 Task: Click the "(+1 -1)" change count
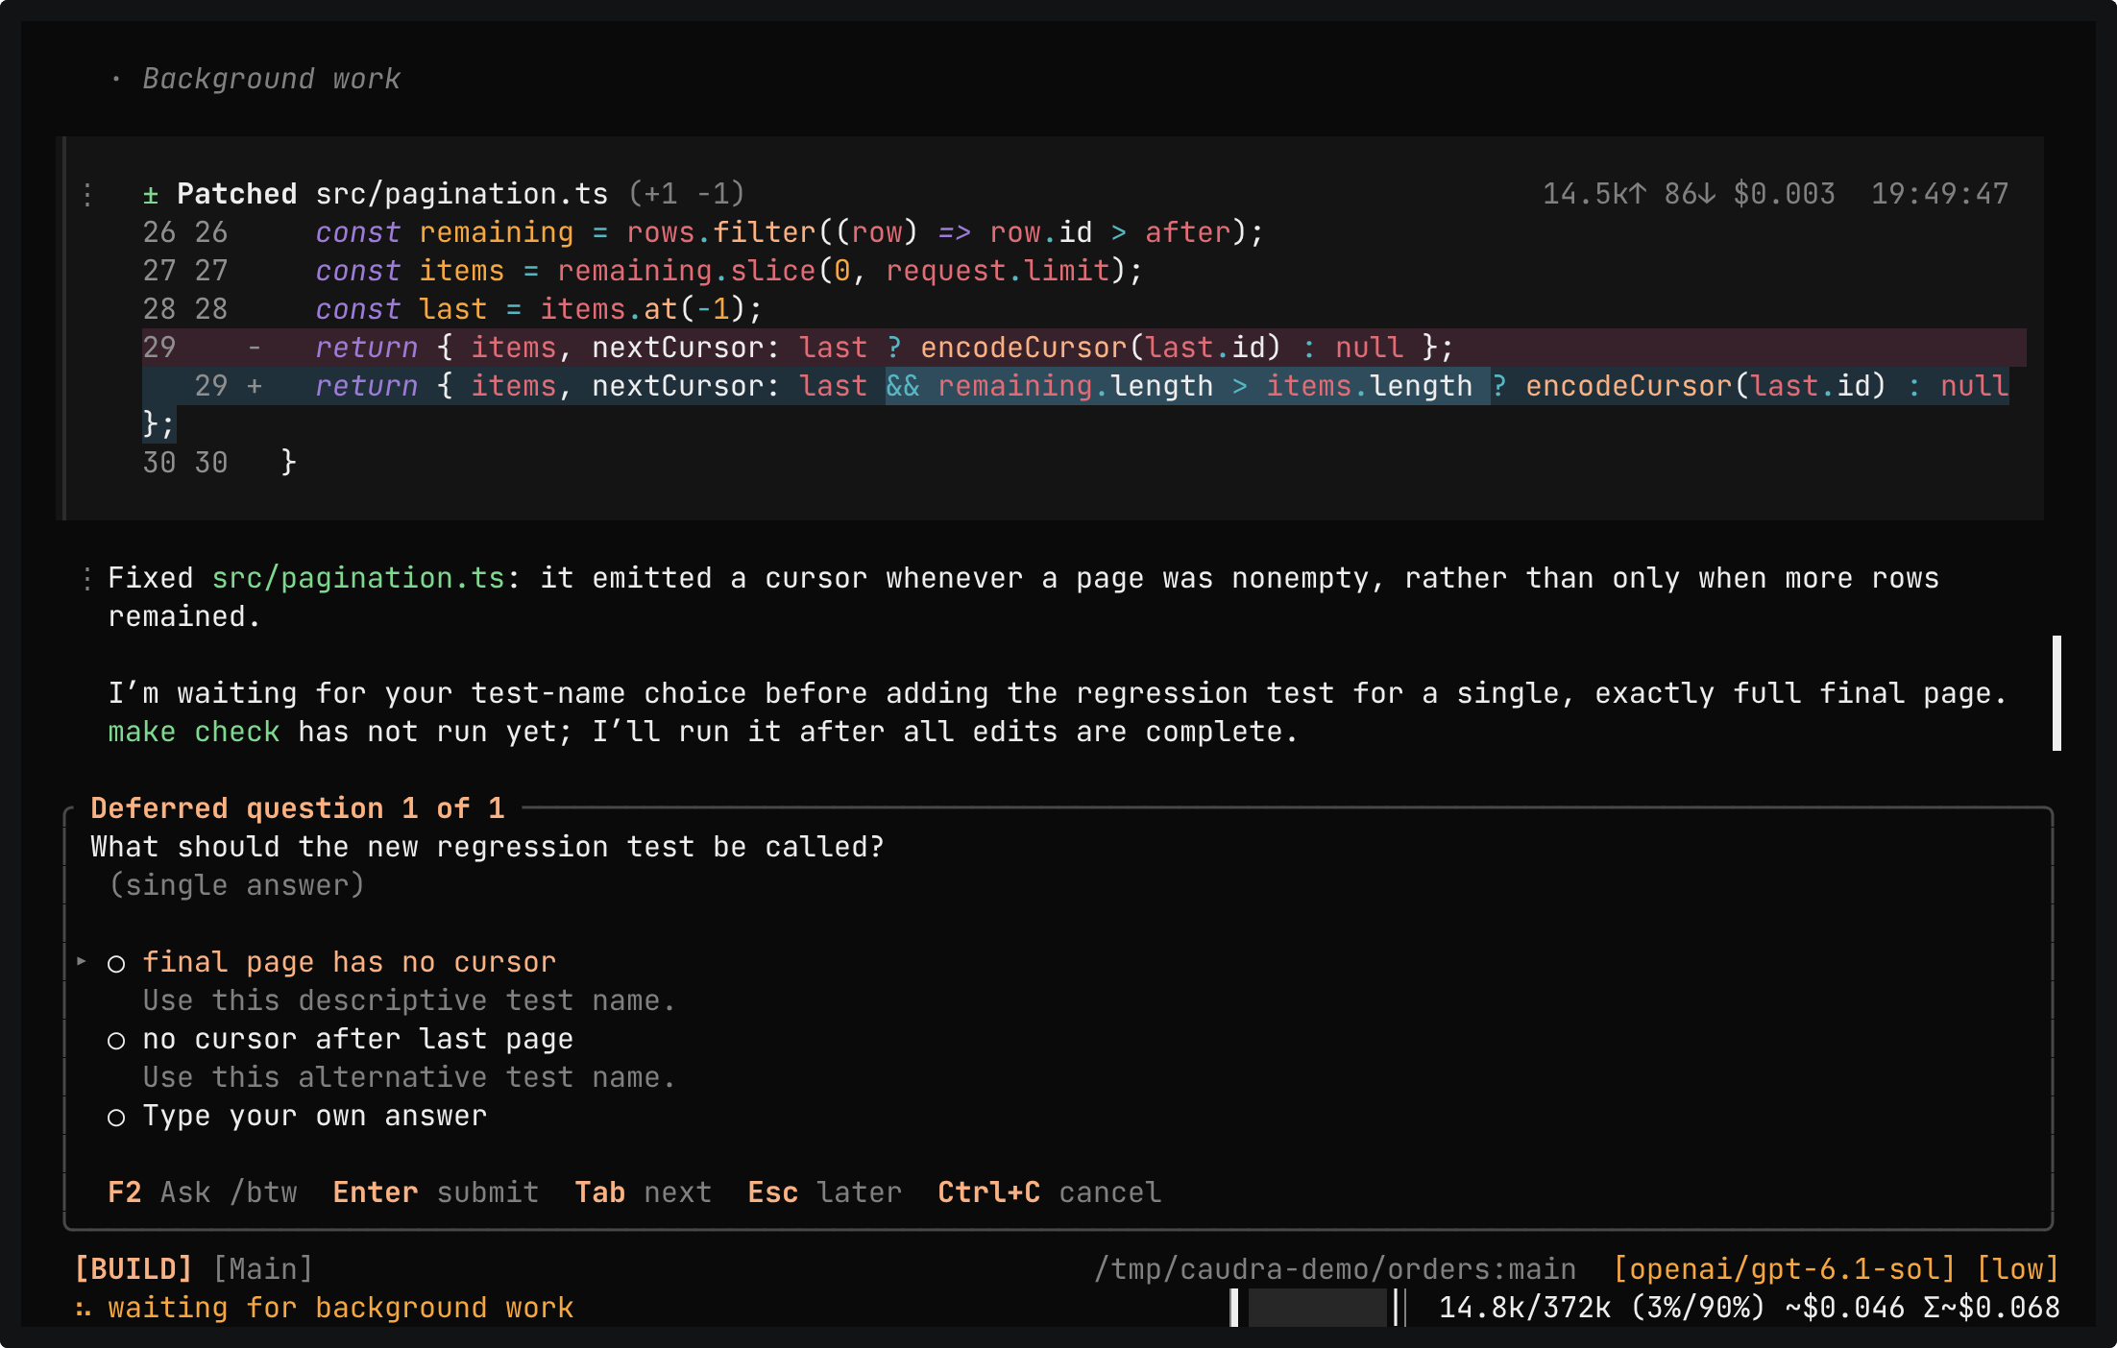687,194
